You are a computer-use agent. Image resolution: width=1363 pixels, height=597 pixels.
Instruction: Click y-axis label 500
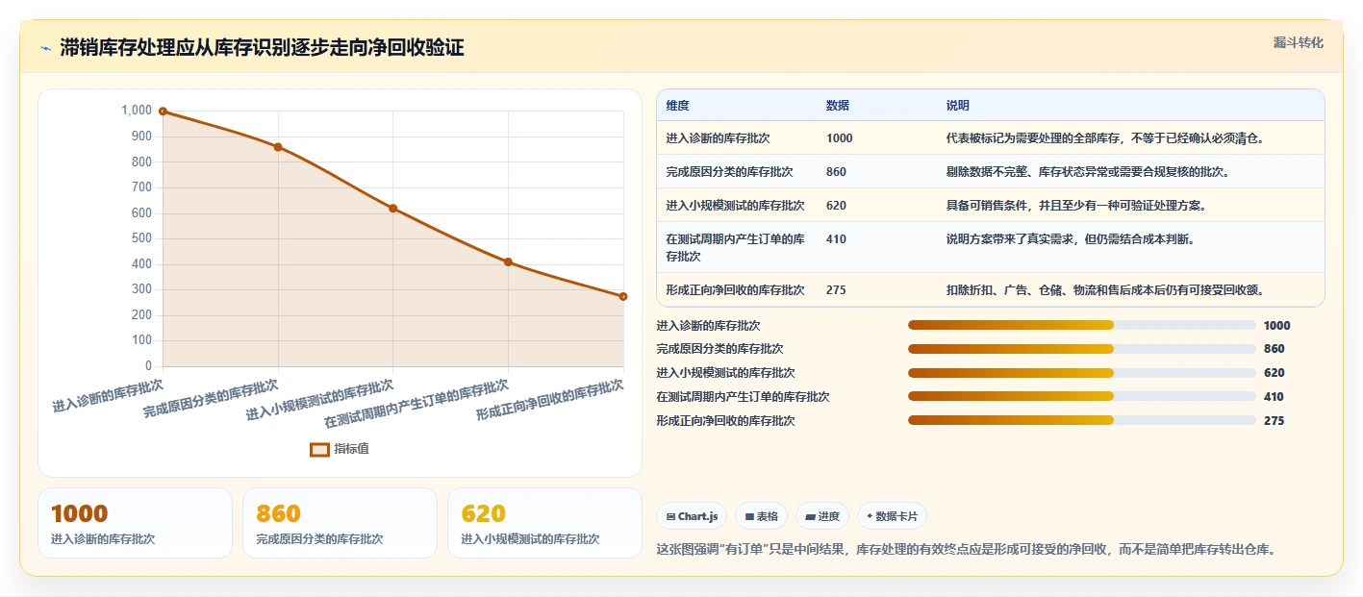140,238
